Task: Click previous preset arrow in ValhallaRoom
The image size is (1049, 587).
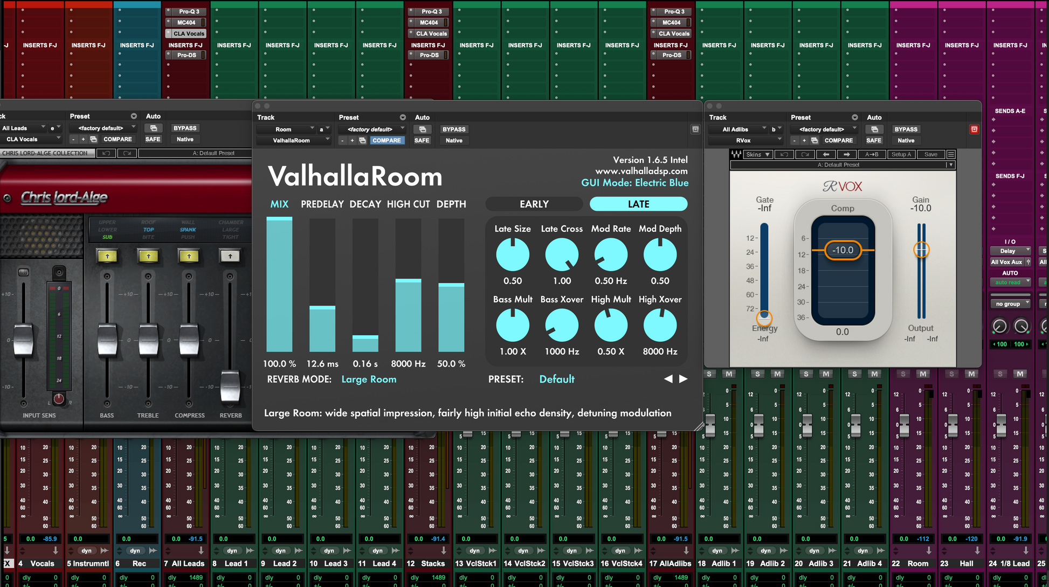Action: click(x=668, y=379)
